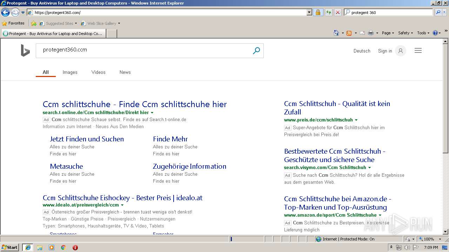Open 'Zugehörige Information' sitelink
449x252 pixels.
(x=189, y=166)
